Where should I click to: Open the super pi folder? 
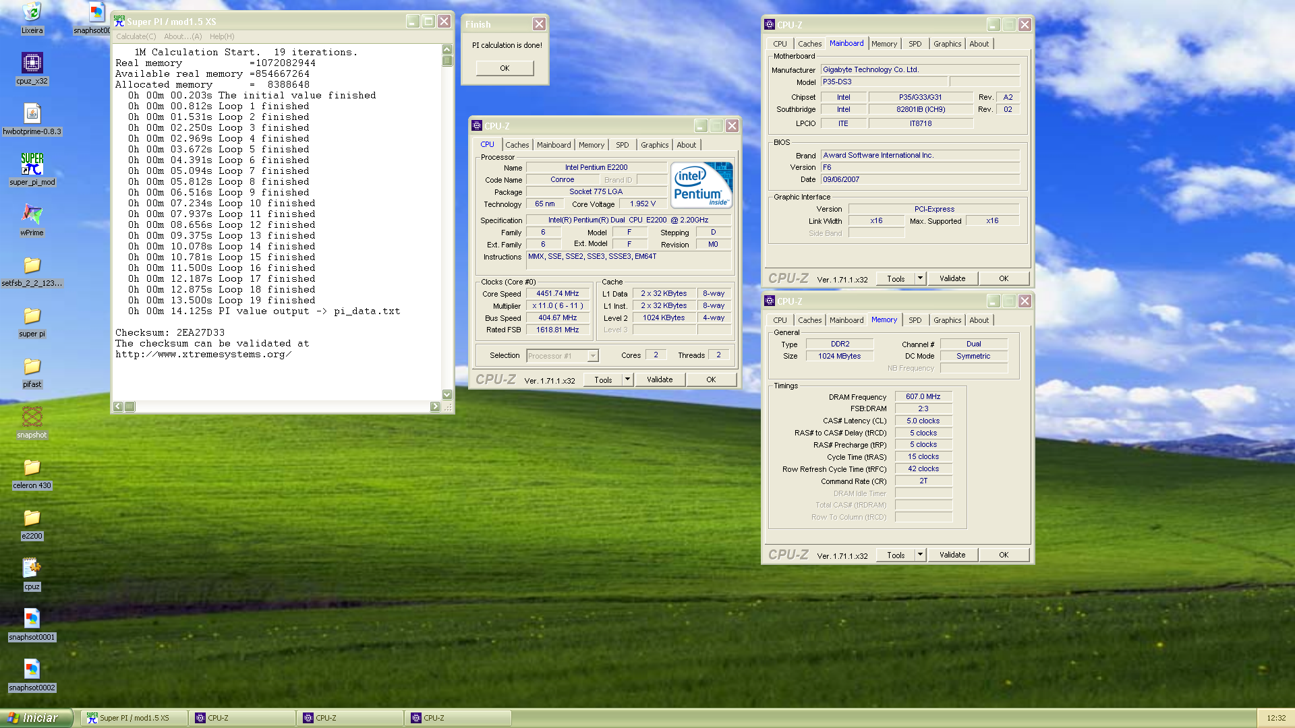pos(32,322)
